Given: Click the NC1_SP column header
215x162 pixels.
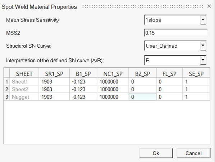Looking at the screenshot, I should click(x=113, y=74).
